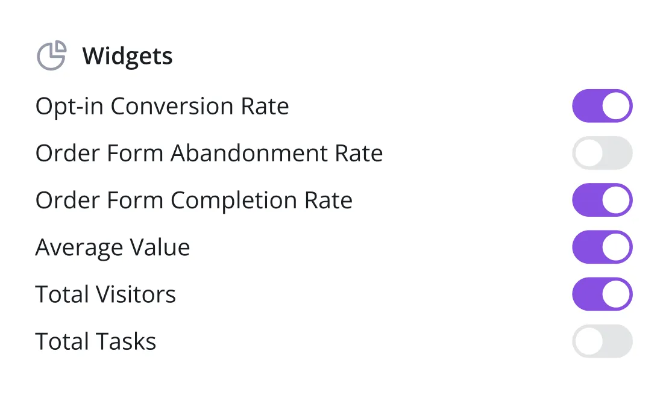Click purple track of Total Visitors switch
Screen dimensions: 666x410
coord(585,294)
